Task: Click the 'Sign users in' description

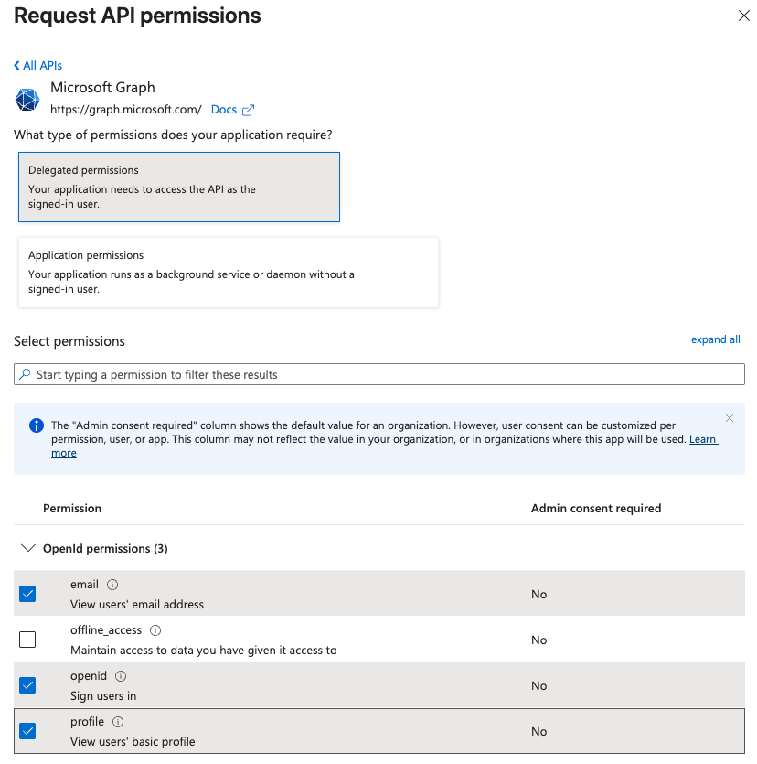Action: [x=103, y=695]
